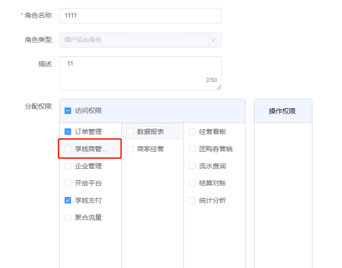Uncheck the 享钱支付 checkbox
This screenshot has height=268, width=342.
[68, 200]
